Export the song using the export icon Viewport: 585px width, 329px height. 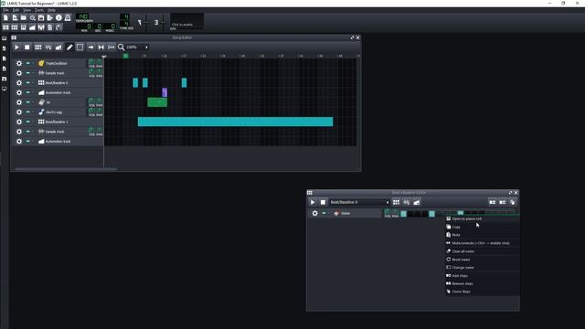click(50, 17)
